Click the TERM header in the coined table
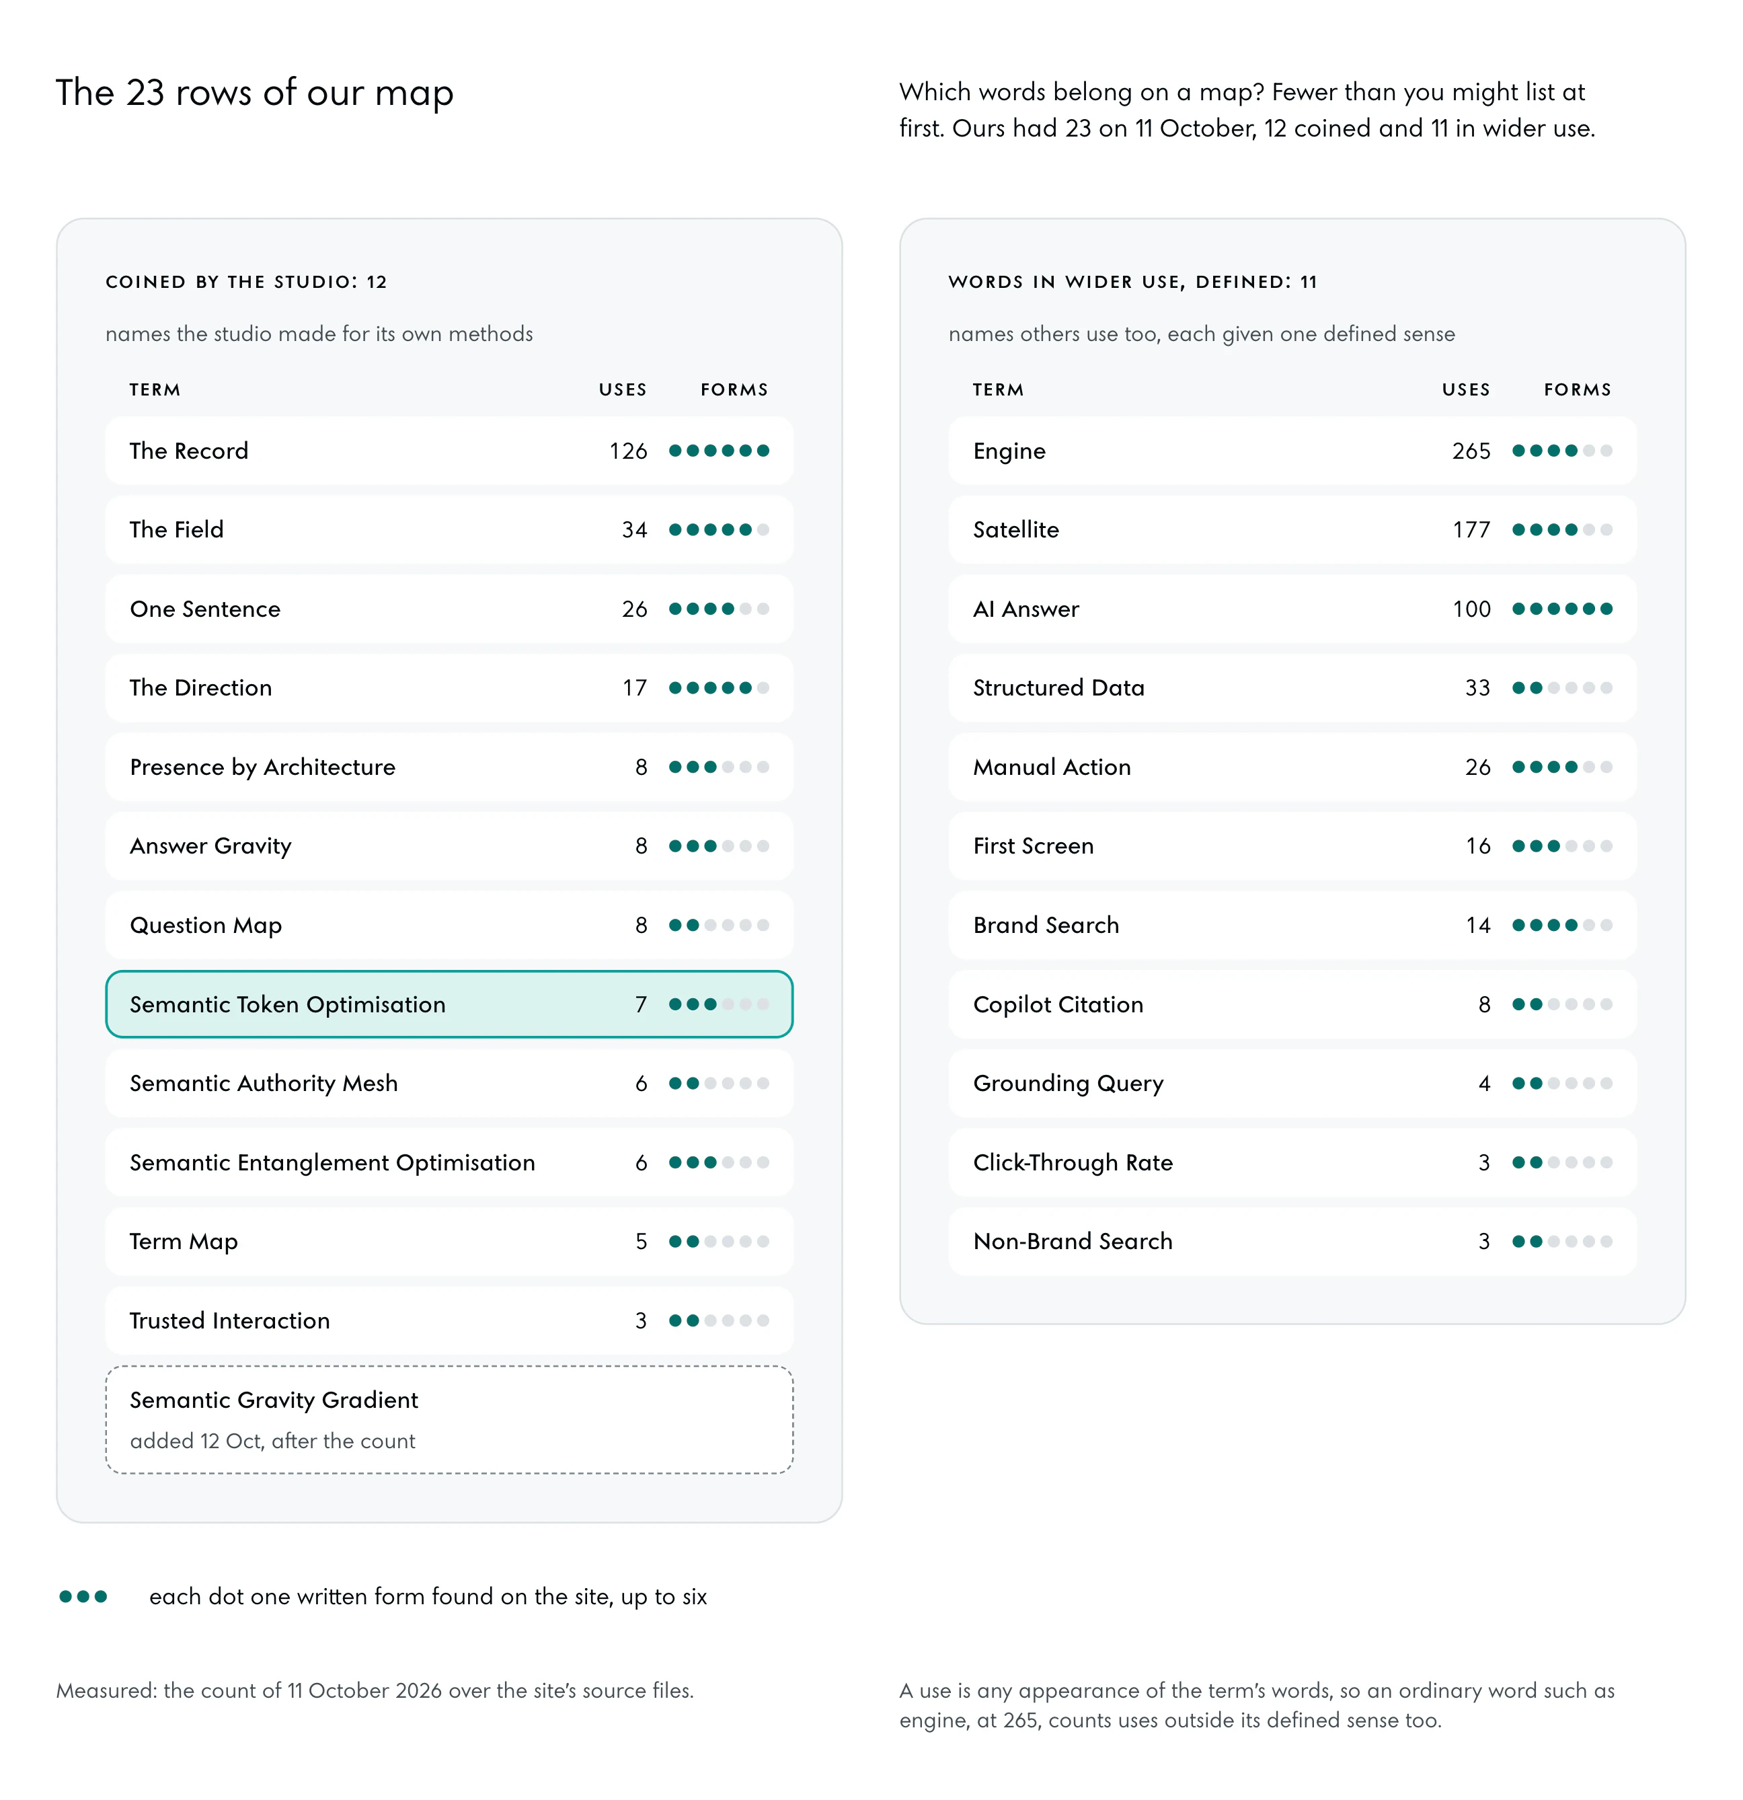Viewport: 1743px width, 1800px height. (x=155, y=389)
